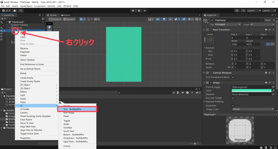Disable the Image component checkbox

coord(211,83)
